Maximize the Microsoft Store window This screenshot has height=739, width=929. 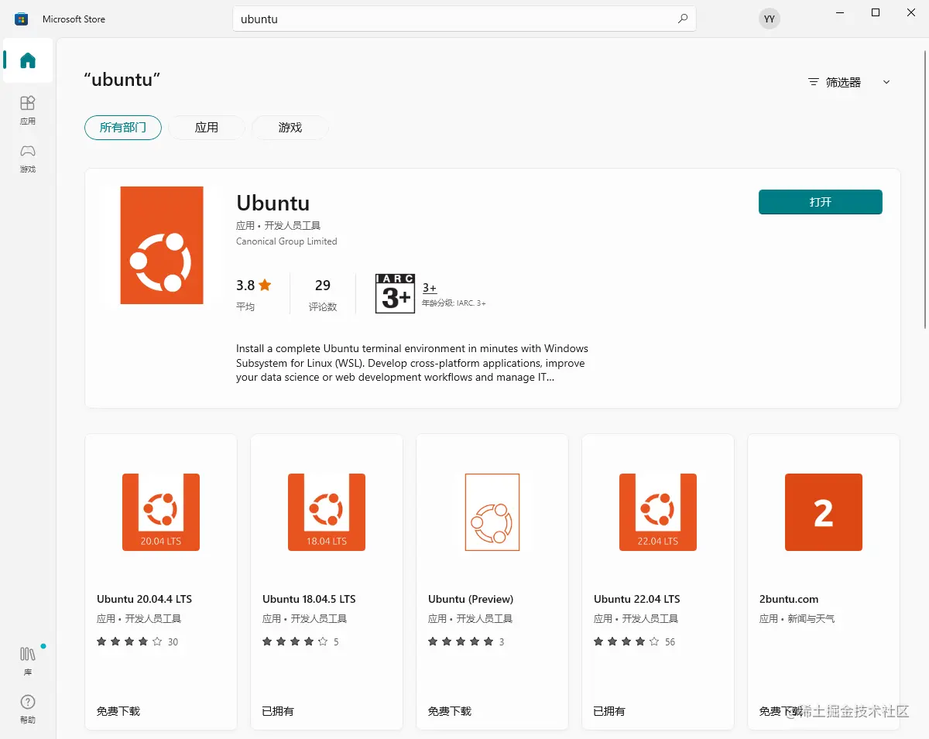[876, 12]
